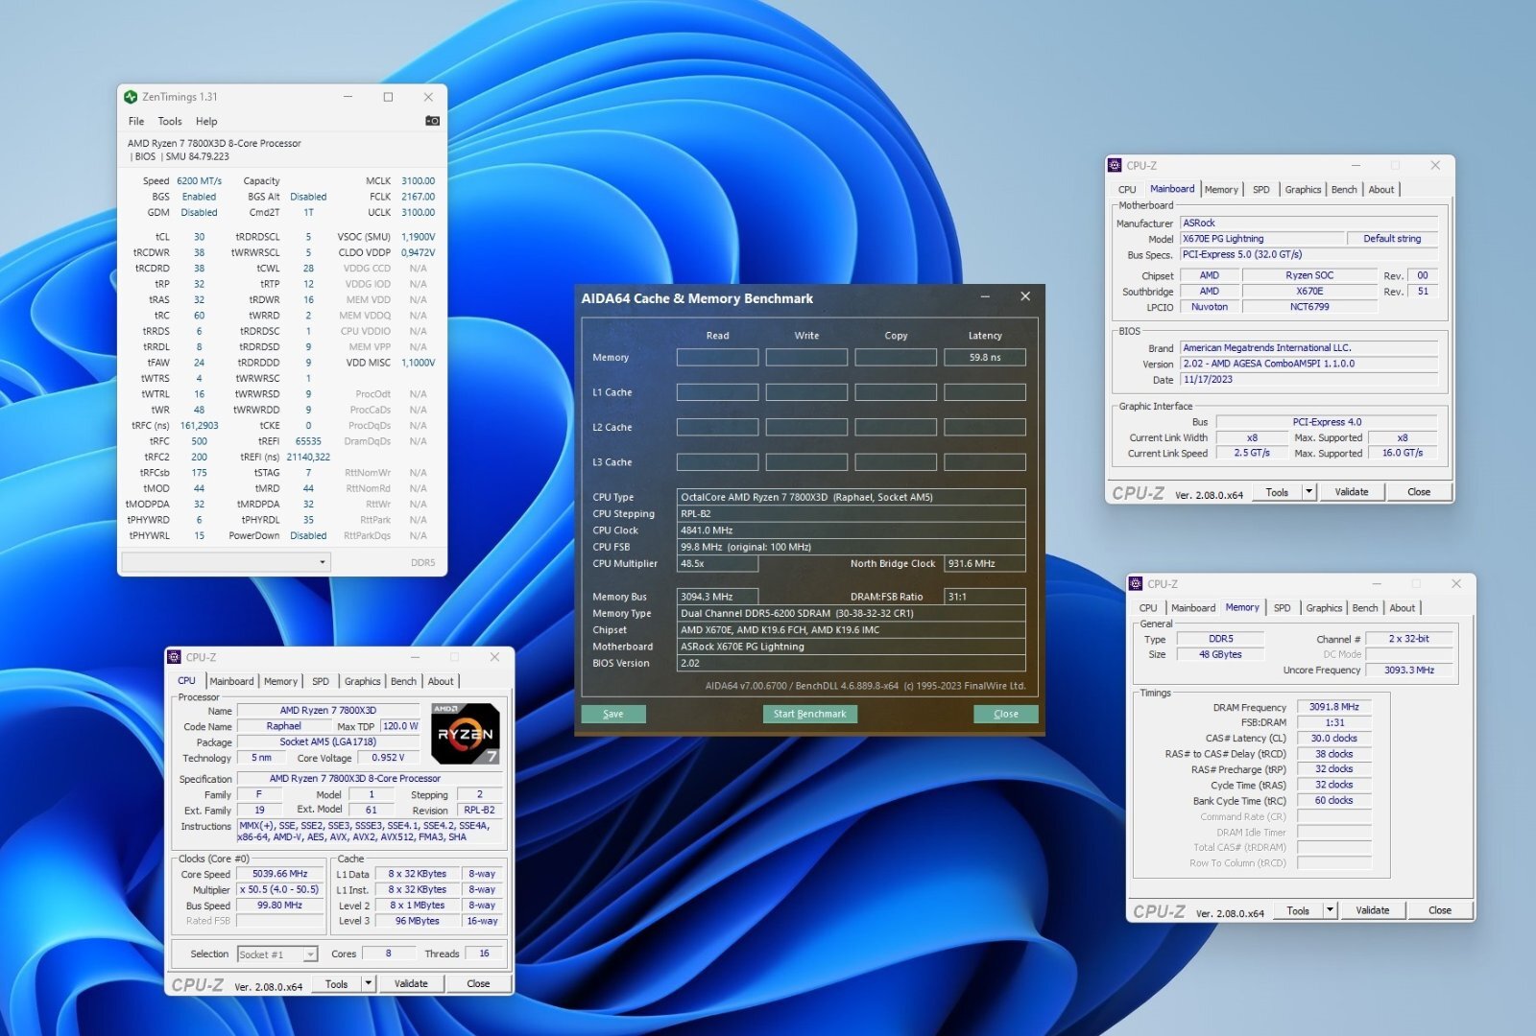The image size is (1536, 1036).
Task: Open the Graphics tab in the CPU-Z CPU window
Action: (x=362, y=682)
